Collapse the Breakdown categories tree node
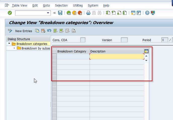Screen dimensions: 173x120 point(9,43)
